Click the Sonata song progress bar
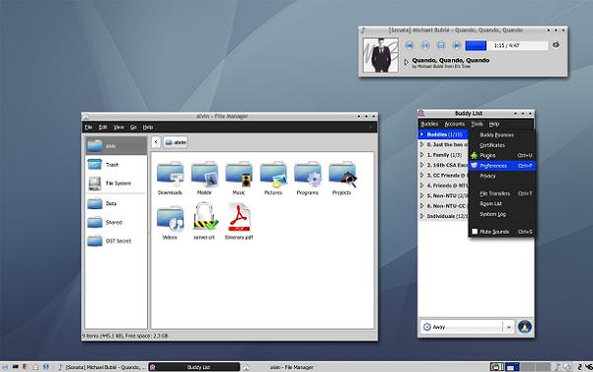 coord(506,45)
